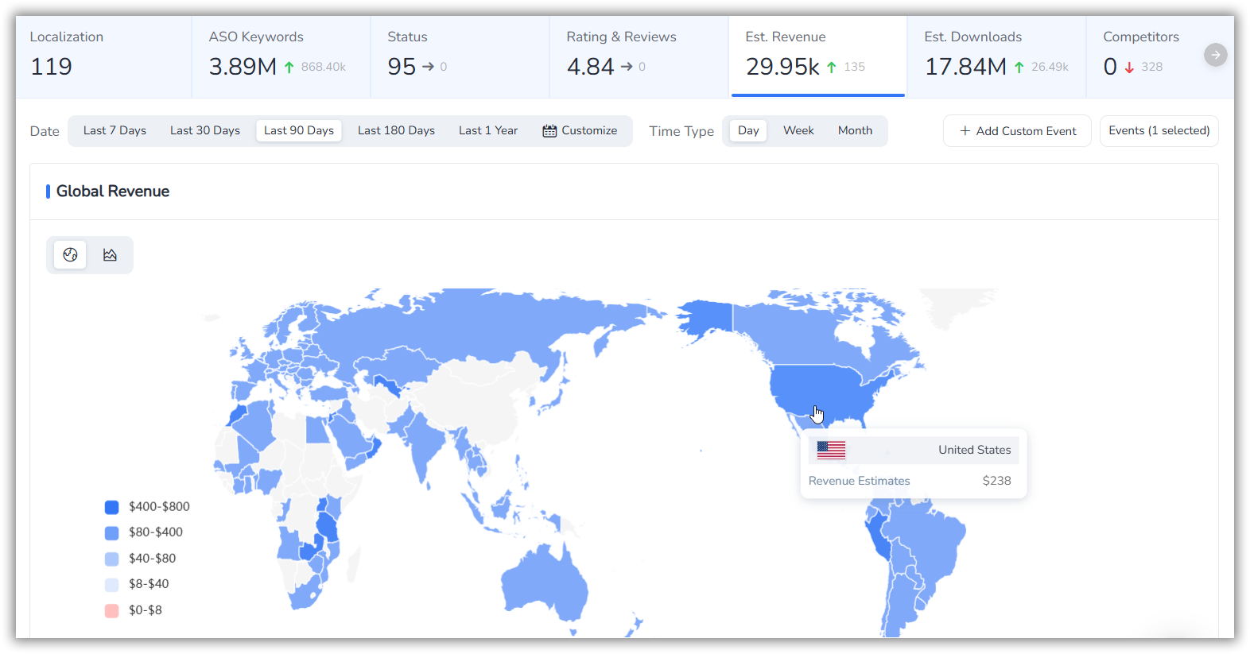Click the $400-$800 legend color swatch
The height and width of the screenshot is (654, 1250).
click(112, 507)
